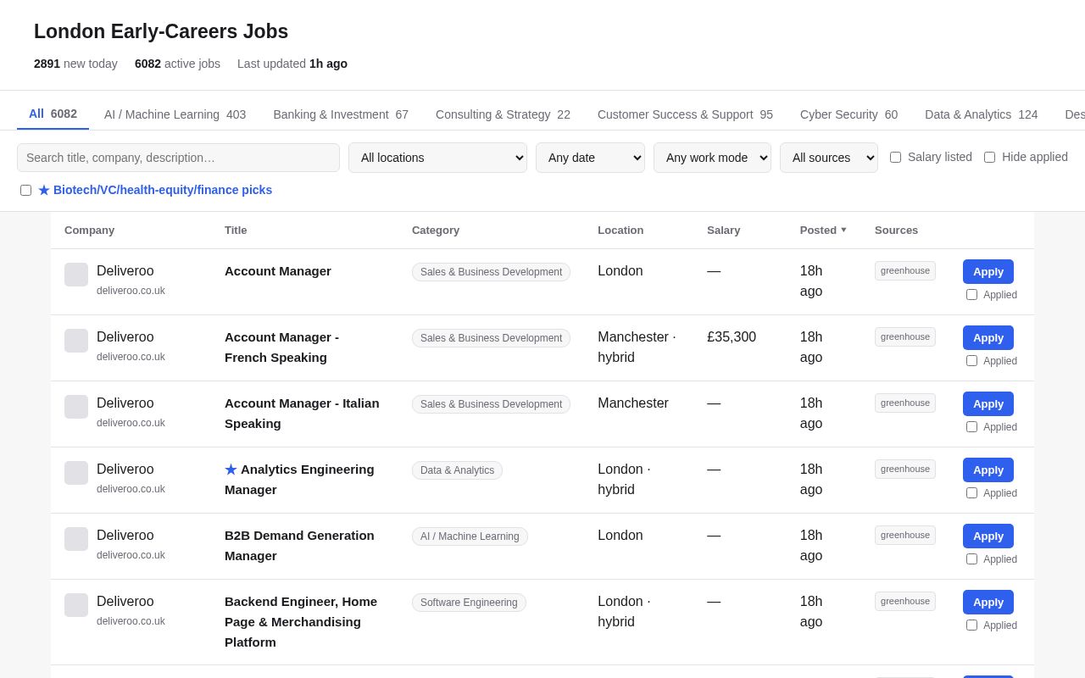Open the Data & Analytics tab
1085x678 pixels.
coord(981,114)
